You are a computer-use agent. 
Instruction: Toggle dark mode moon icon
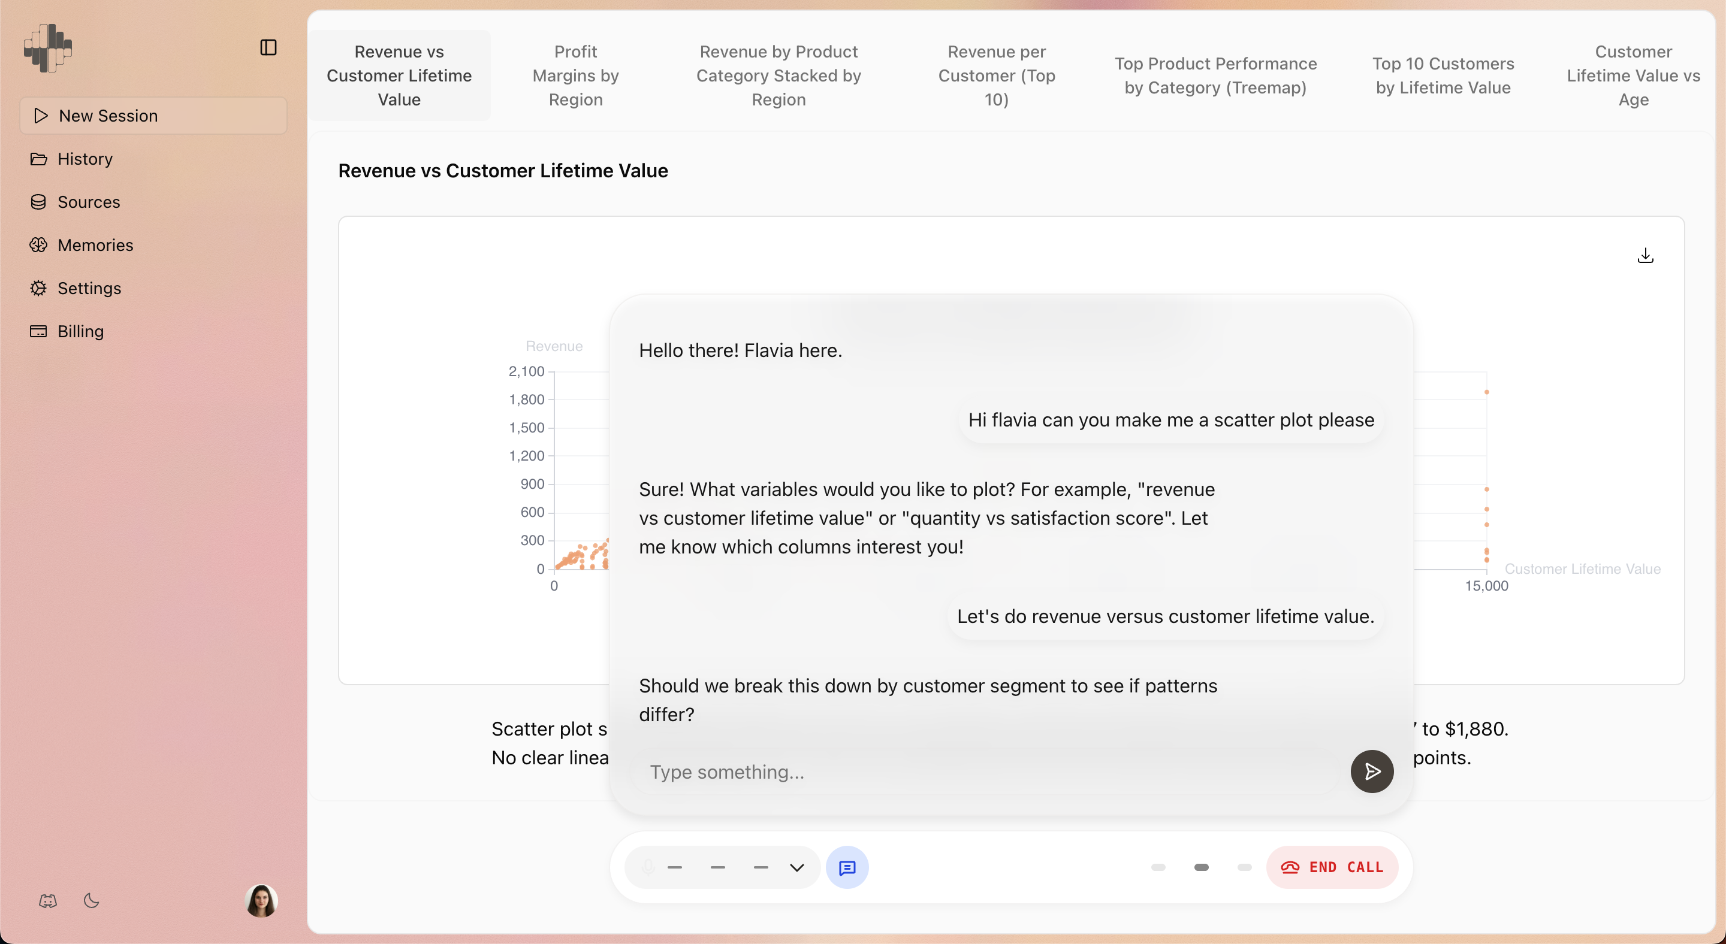pyautogui.click(x=92, y=900)
